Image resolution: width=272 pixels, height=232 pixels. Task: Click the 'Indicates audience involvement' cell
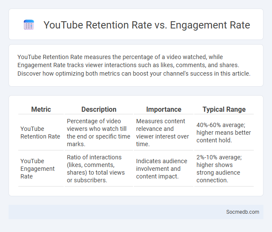[x=164, y=169]
